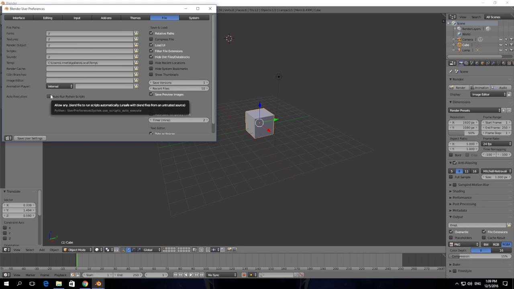Image resolution: width=514 pixels, height=289 pixels.
Task: Open the Texture properties checker icon
Action: tap(509, 63)
